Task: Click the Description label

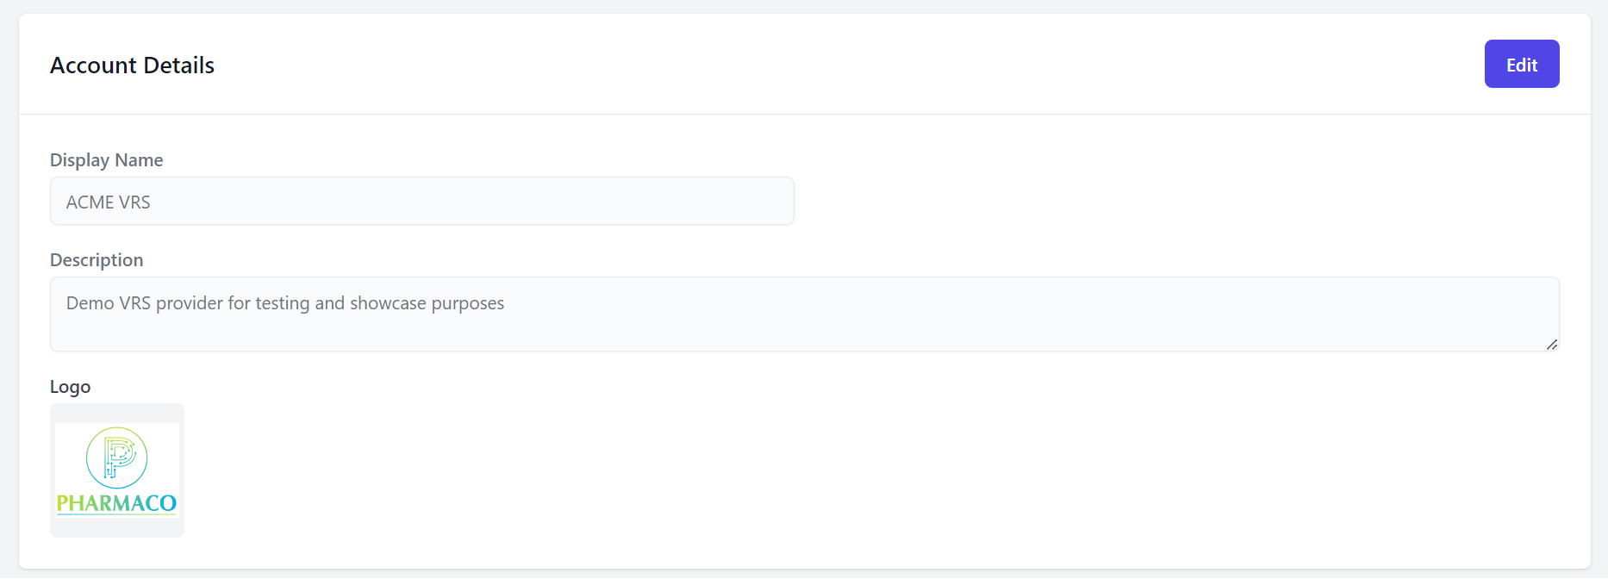Action: 96,259
